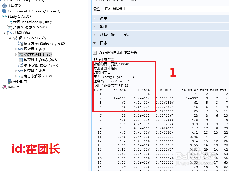The width and height of the screenshot is (229, 171).
Task: Click log line 速度场 (comp1.u): 1
Action: [112, 81]
